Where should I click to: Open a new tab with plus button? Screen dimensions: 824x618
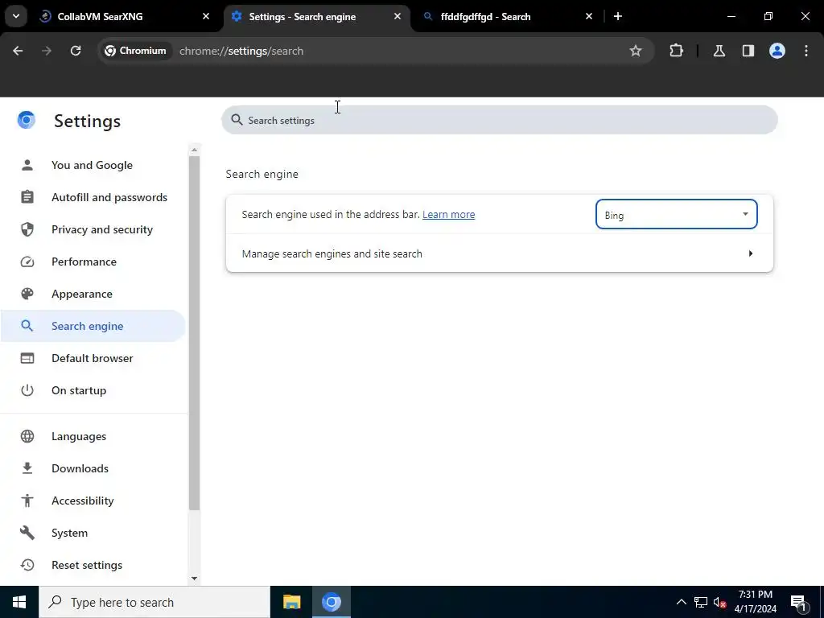(x=618, y=16)
